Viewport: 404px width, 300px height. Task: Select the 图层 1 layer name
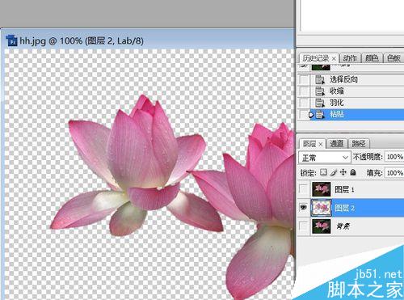pyautogui.click(x=344, y=189)
